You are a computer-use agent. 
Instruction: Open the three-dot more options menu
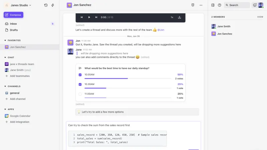201,5
